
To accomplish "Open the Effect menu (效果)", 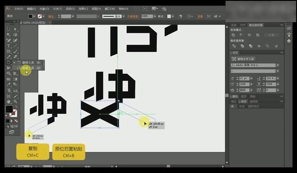I will click(x=84, y=9).
